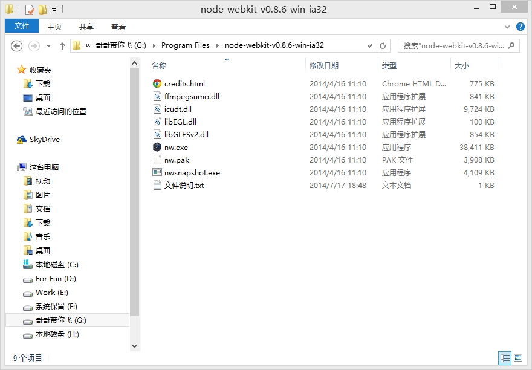Select 这台电脑 in navigation pane

point(38,167)
